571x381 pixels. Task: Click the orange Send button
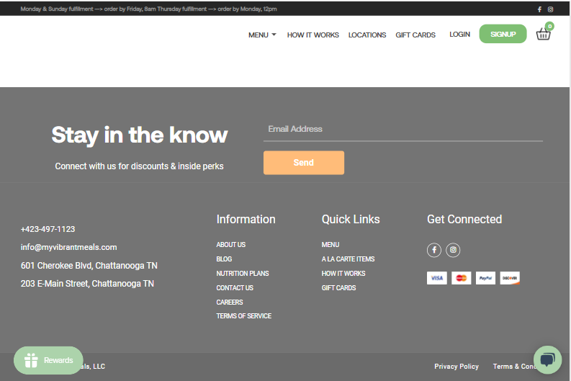point(304,163)
